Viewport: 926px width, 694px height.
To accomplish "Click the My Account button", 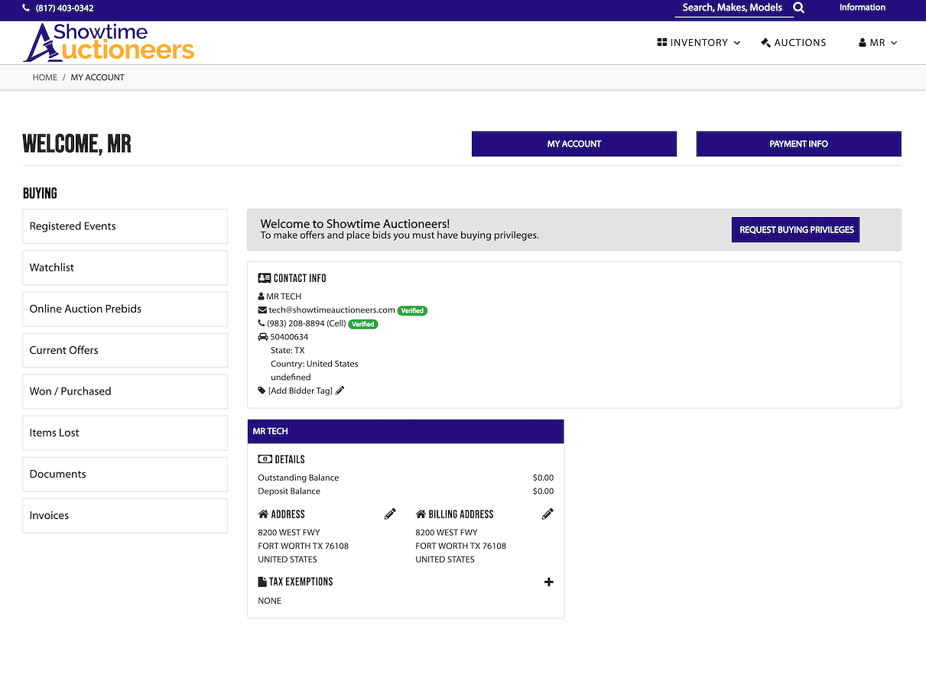I will tap(573, 144).
